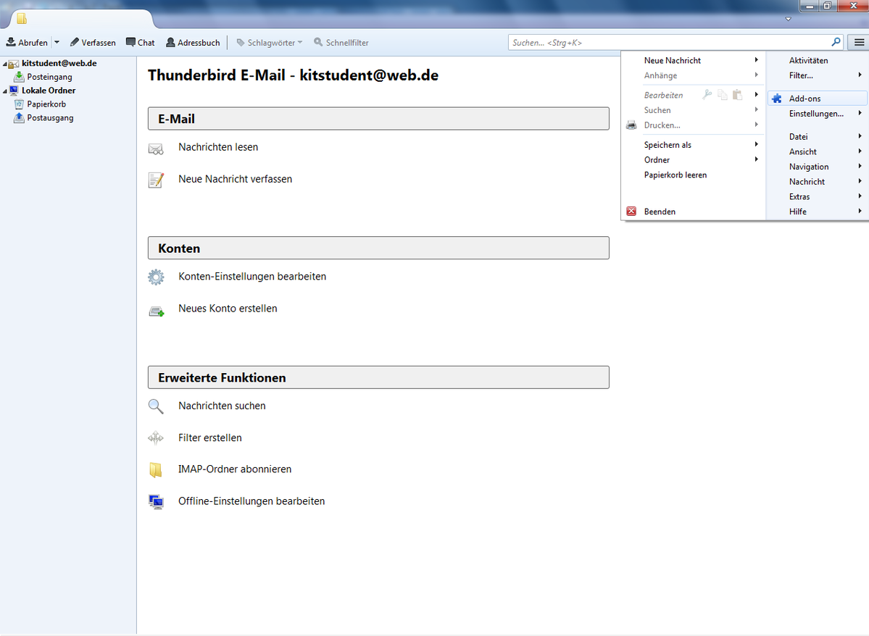This screenshot has width=869, height=636.
Task: Click the magnifier icon in search box
Action: 836,41
